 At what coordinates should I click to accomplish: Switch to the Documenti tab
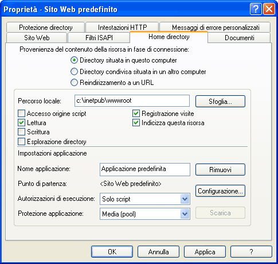(x=239, y=38)
